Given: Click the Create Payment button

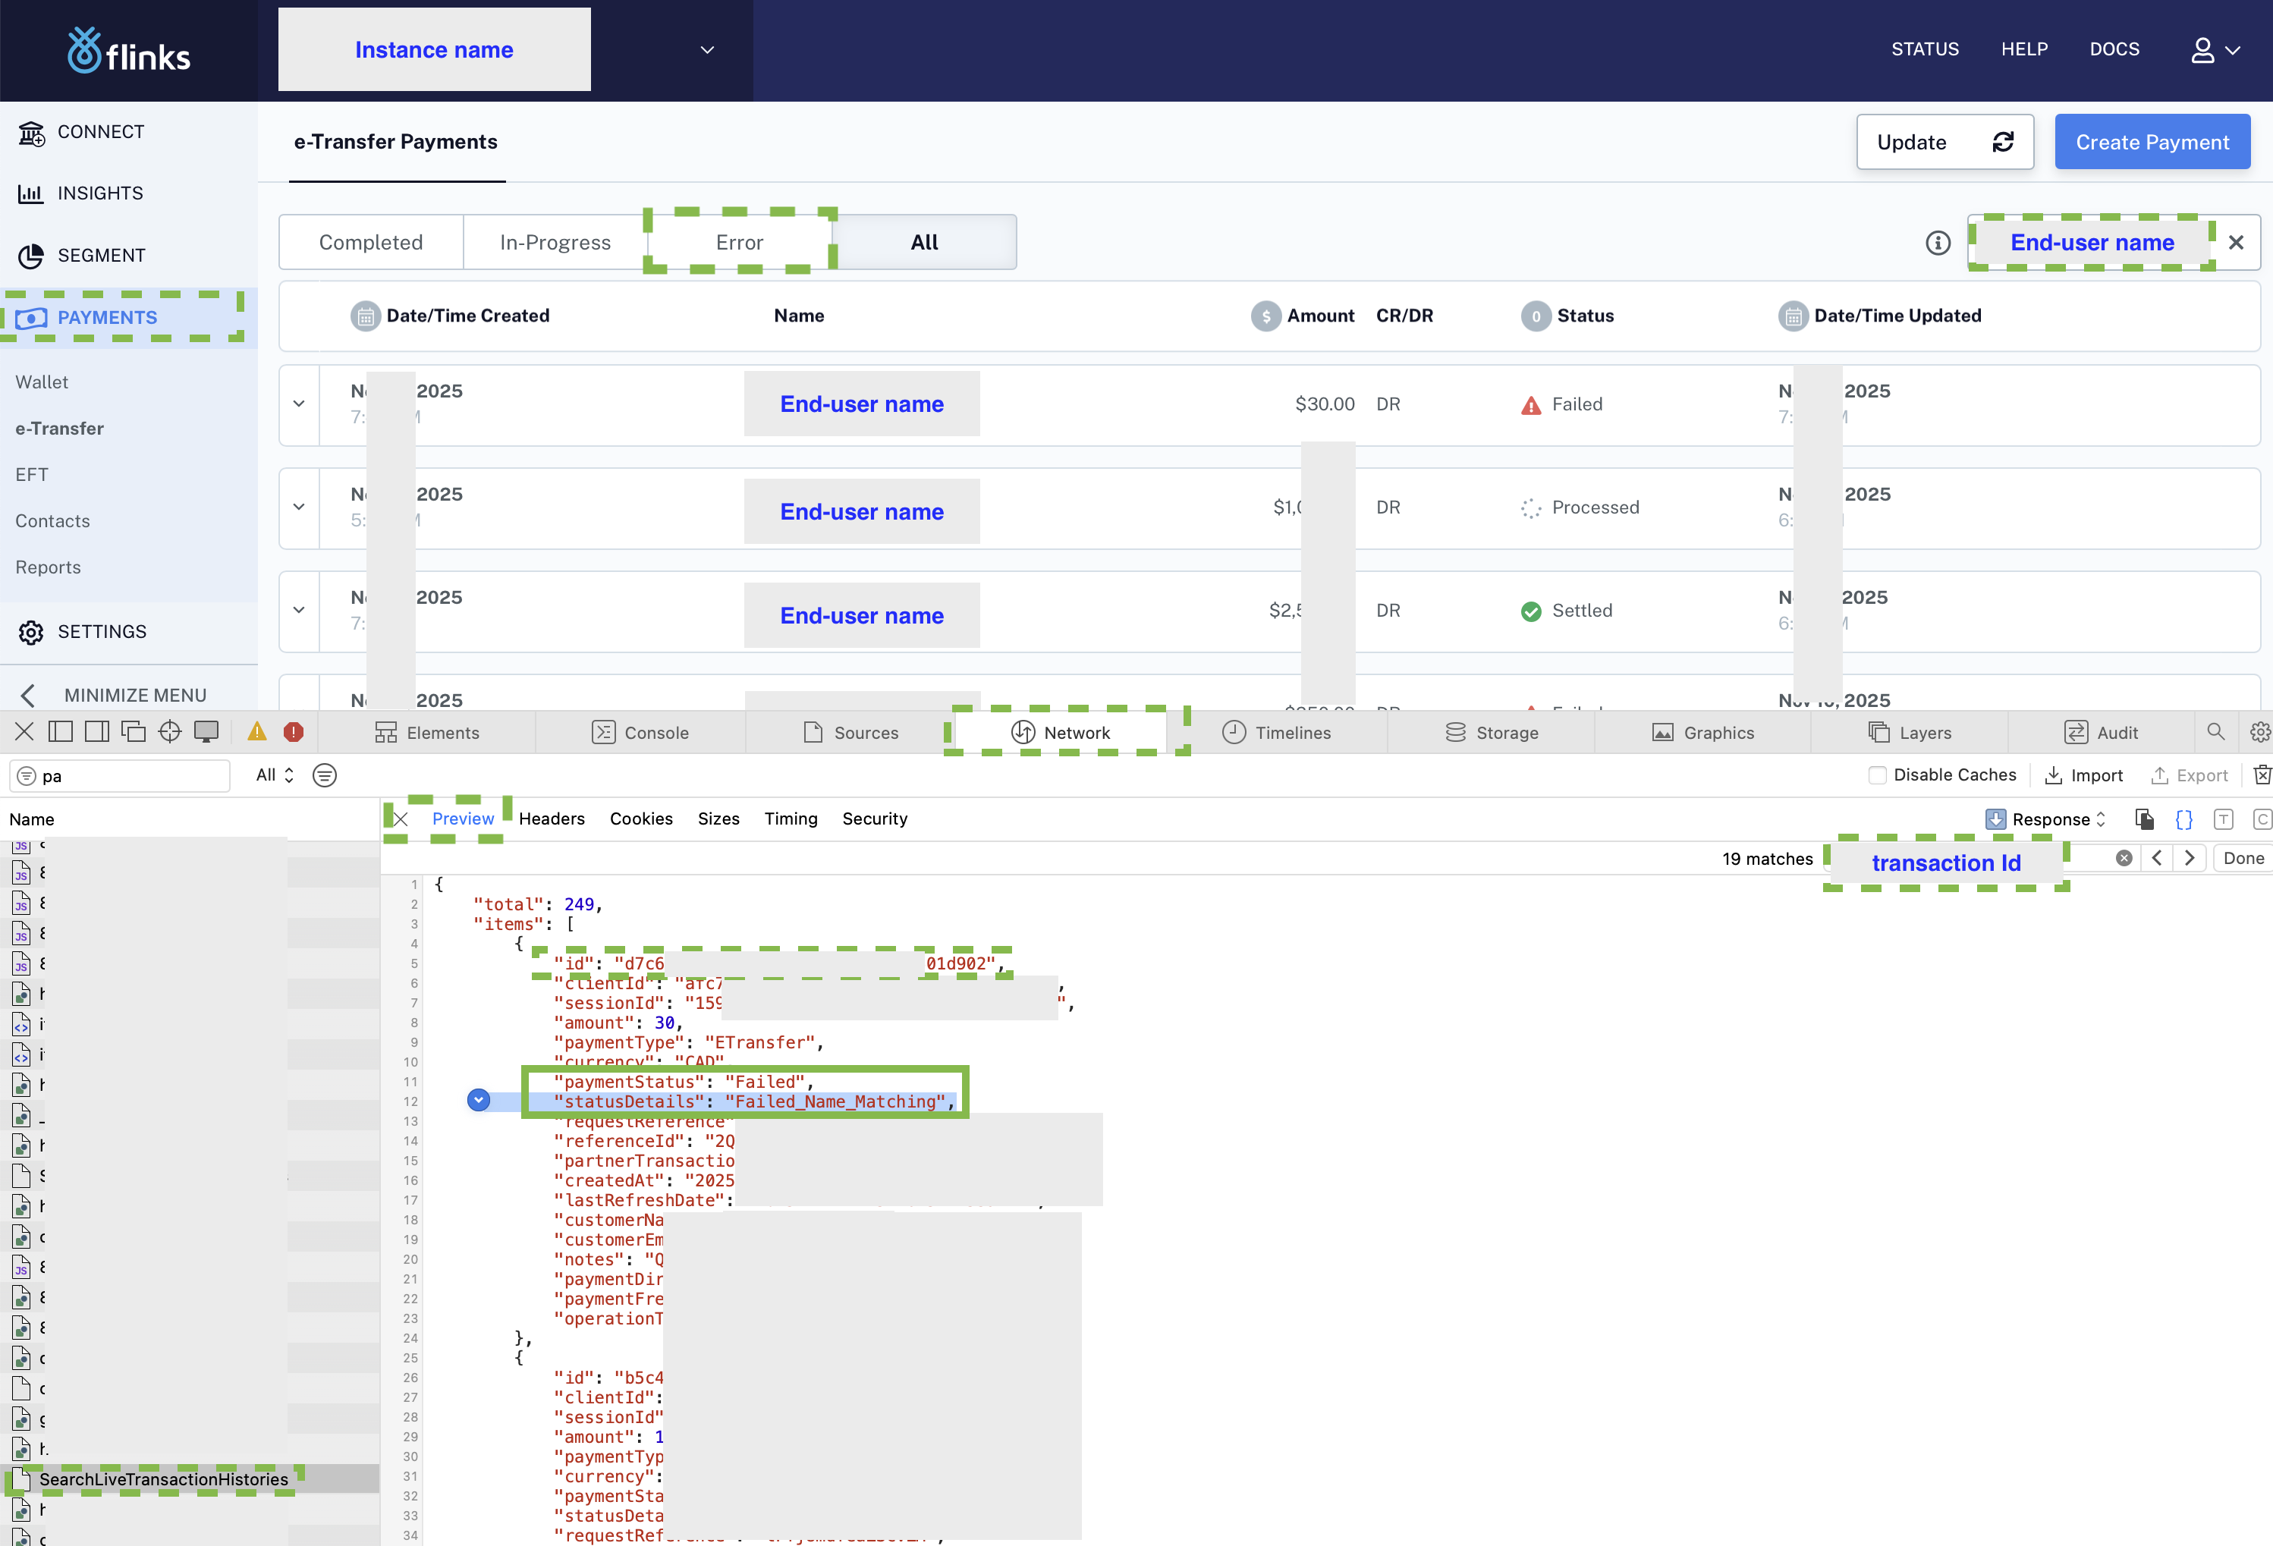Looking at the screenshot, I should [x=2152, y=143].
